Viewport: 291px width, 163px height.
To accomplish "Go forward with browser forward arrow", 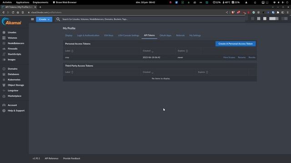I will 8,12.
